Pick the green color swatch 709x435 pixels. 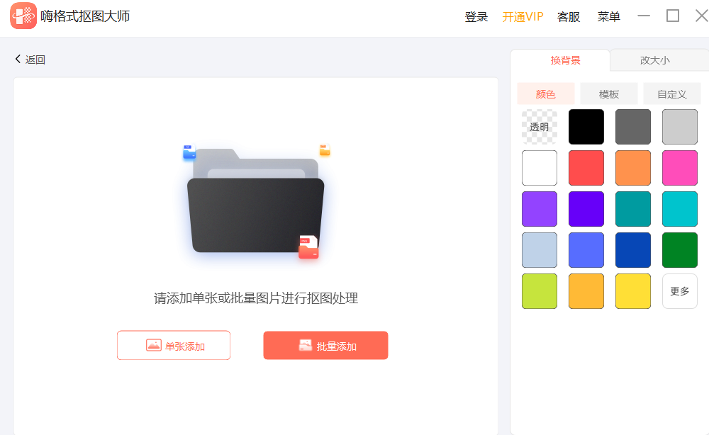(680, 250)
